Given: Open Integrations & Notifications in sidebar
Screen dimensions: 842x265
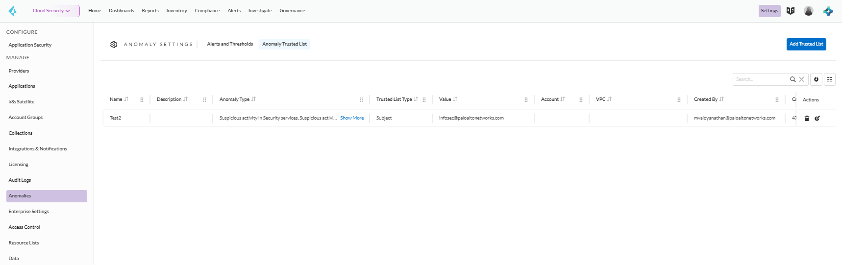Looking at the screenshot, I should click(38, 149).
